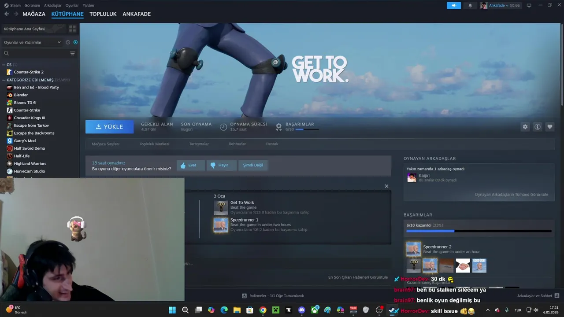This screenshot has height=317, width=564.
Task: Open game settings gear icon
Action: 525,127
